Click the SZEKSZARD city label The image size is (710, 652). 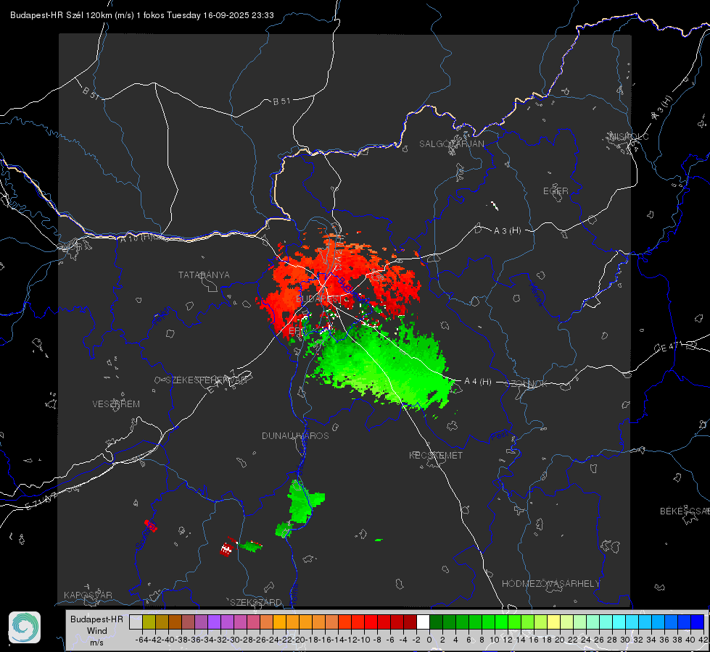(x=256, y=602)
